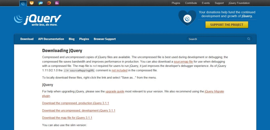Open Contribute in the top bar
Image resolution: width=270 pixels, height=130 pixels.
coord(191,3)
